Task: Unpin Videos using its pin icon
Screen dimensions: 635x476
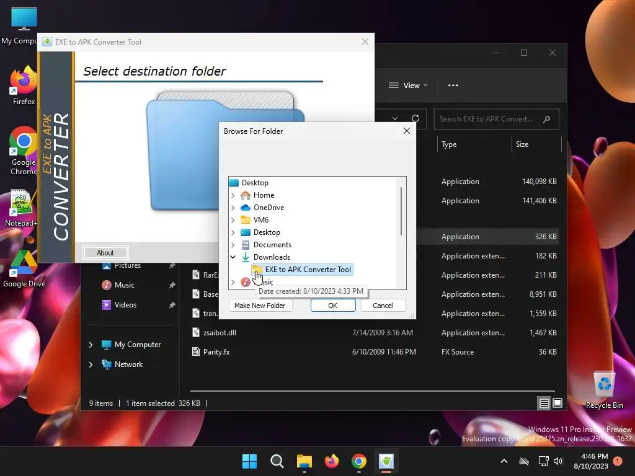Action: (x=172, y=305)
